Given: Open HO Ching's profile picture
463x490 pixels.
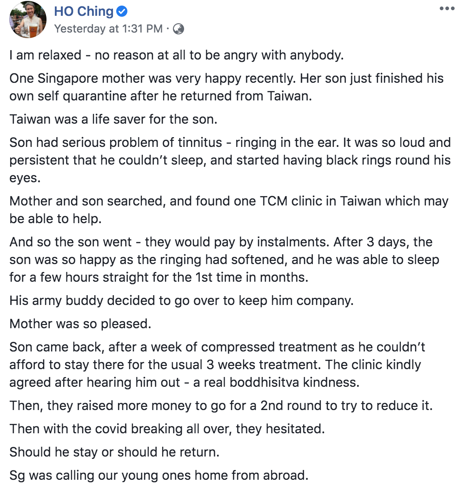Looking at the screenshot, I should pyautogui.click(x=28, y=20).
